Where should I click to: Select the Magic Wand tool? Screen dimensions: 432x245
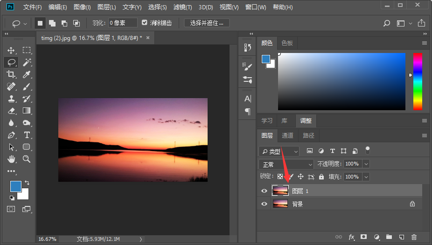[27, 62]
